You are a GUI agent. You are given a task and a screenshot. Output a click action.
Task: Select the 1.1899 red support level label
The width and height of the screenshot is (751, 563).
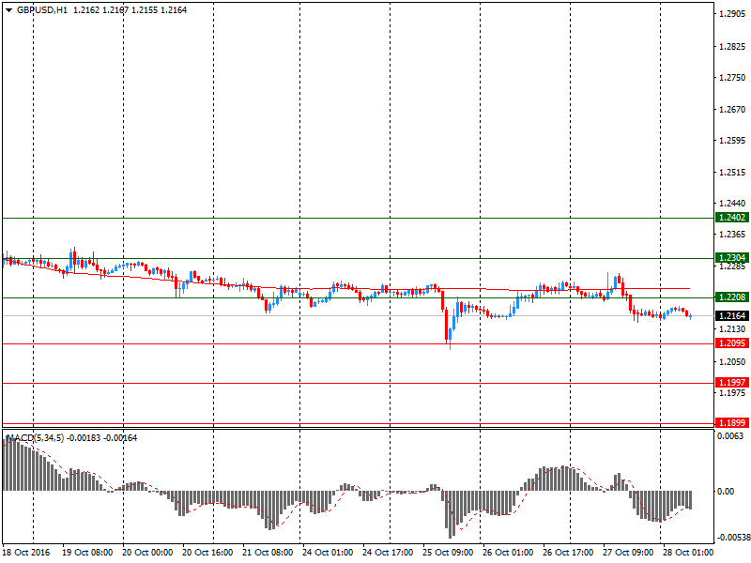pyautogui.click(x=731, y=423)
